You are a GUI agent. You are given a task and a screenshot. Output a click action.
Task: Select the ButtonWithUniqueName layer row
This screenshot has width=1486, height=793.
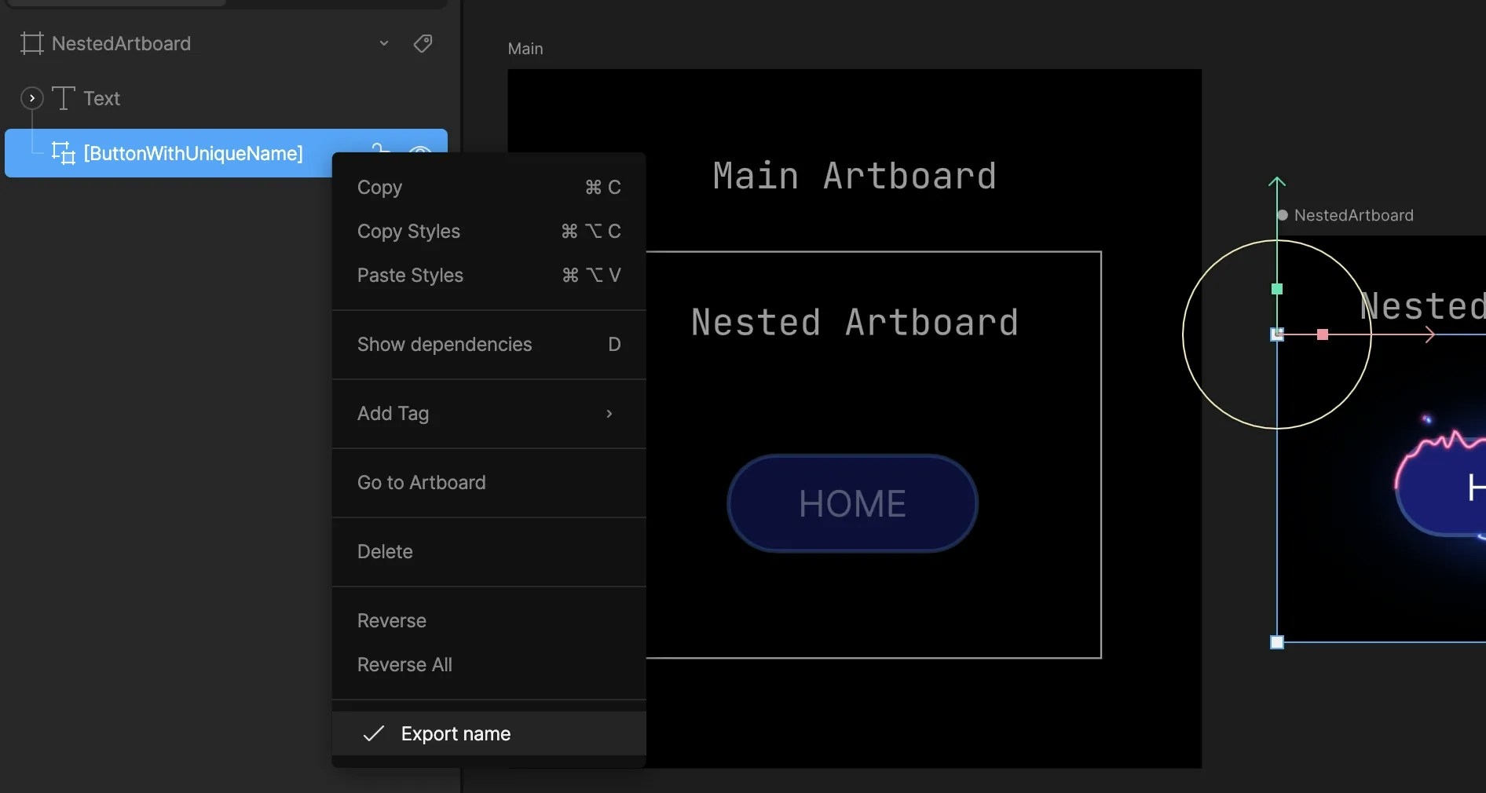[192, 154]
